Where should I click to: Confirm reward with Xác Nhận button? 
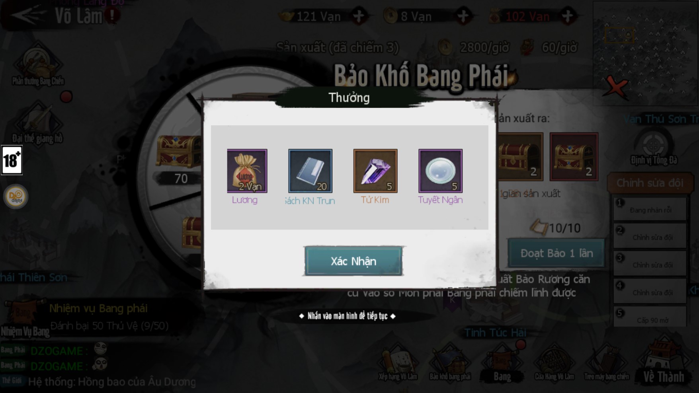click(353, 261)
